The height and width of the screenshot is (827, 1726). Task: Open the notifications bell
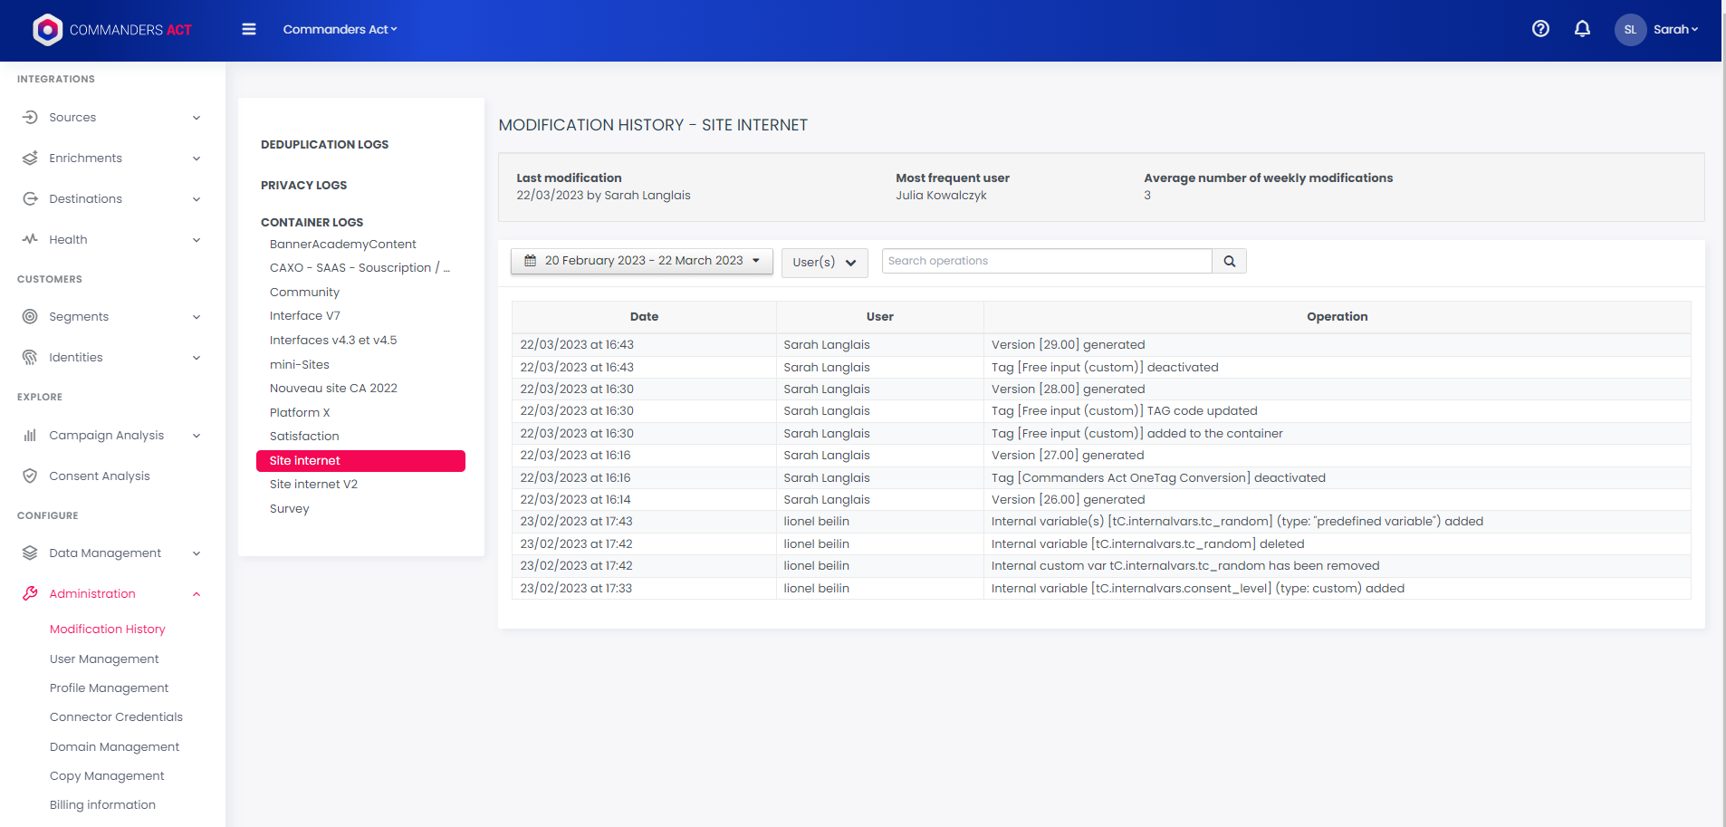pos(1582,29)
